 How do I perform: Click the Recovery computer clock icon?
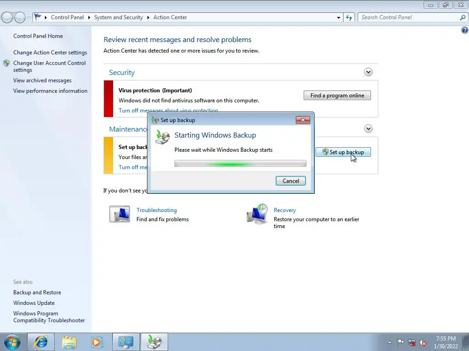point(257,214)
